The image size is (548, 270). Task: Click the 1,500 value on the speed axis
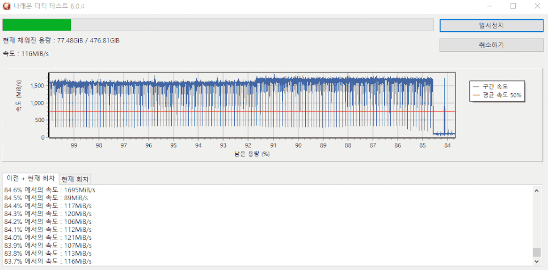point(38,86)
